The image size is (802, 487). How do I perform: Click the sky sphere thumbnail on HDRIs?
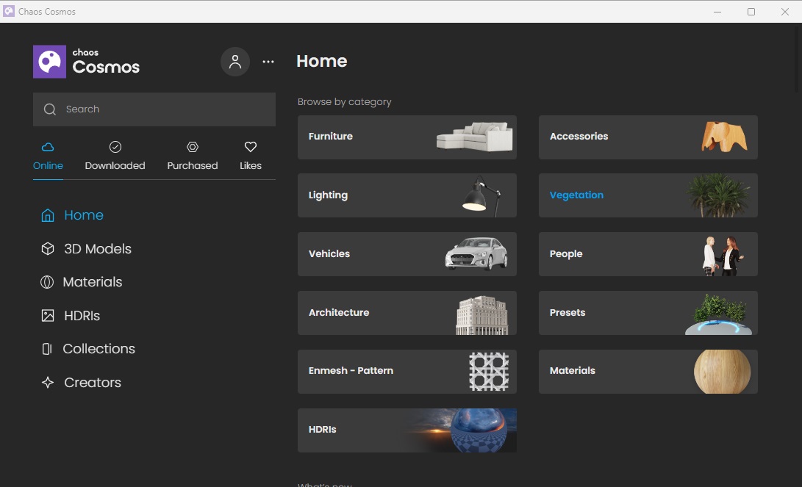click(x=479, y=430)
